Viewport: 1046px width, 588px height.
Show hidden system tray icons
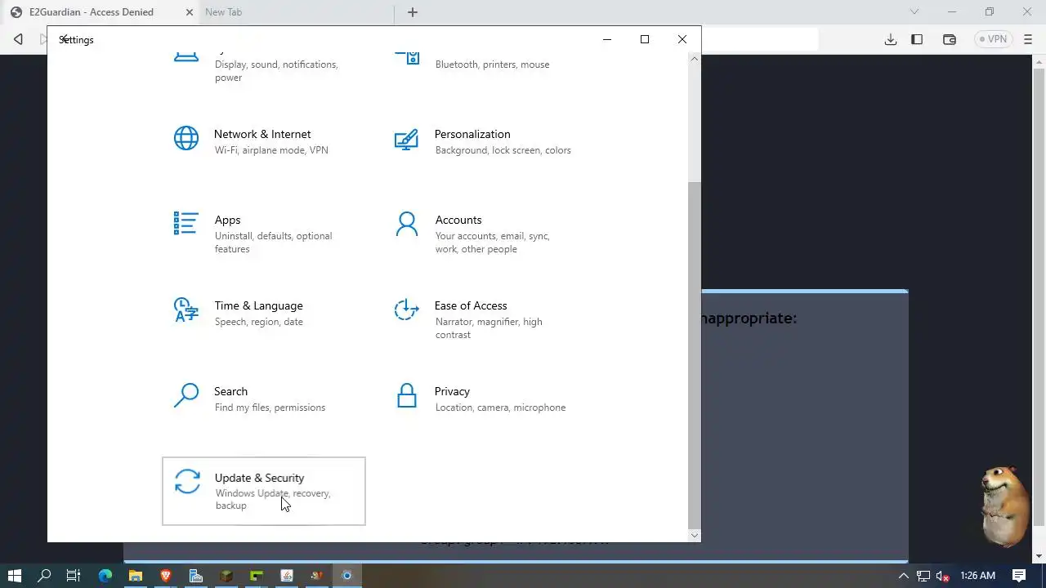(x=904, y=576)
